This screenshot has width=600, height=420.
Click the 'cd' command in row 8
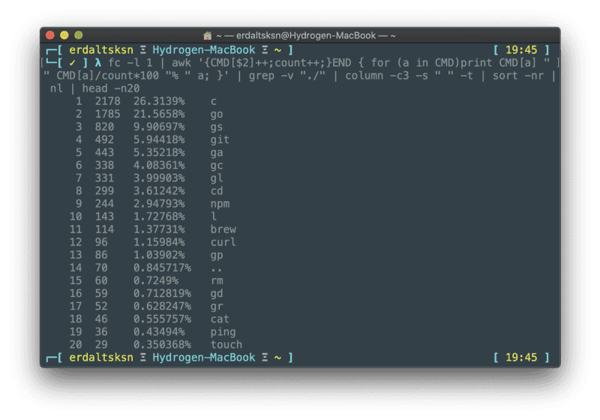[x=217, y=190]
